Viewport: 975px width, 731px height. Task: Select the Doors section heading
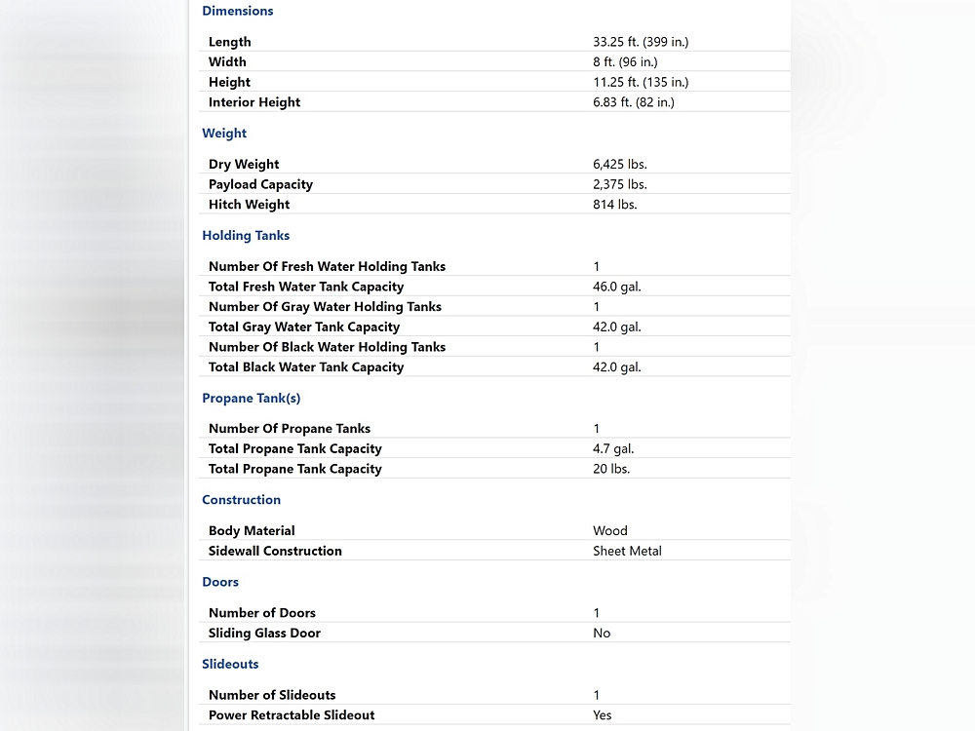[220, 582]
